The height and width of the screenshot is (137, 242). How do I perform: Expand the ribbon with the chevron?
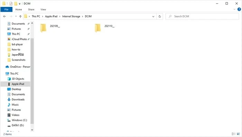click(x=234, y=9)
